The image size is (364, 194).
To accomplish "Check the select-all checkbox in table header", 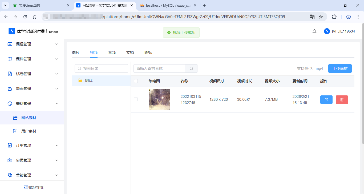I will point(136,81).
